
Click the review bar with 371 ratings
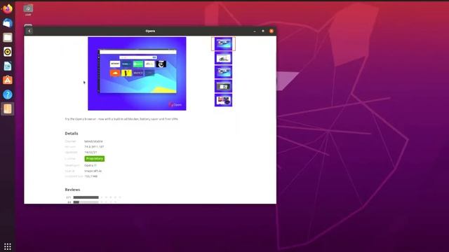pyautogui.click(x=86, y=197)
